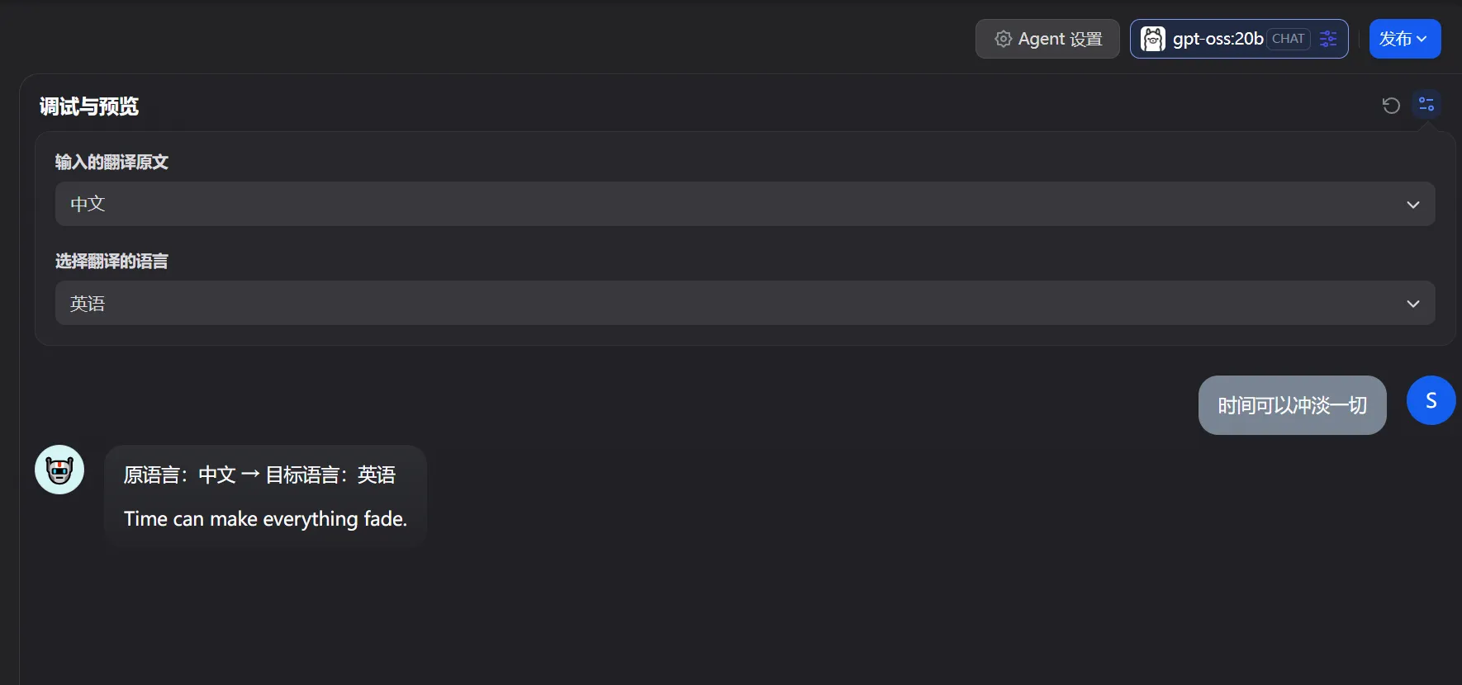Open model parameter sliders icon
The height and width of the screenshot is (685, 1462).
(x=1328, y=39)
